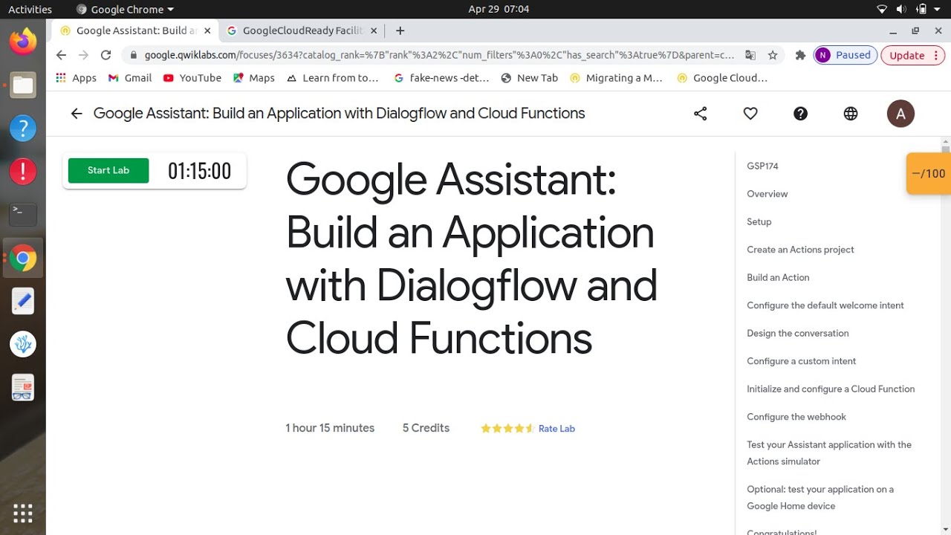Click the Start Lab button

click(x=108, y=170)
